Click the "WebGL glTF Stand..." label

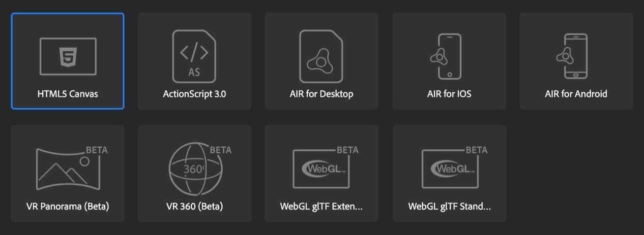pyautogui.click(x=449, y=207)
